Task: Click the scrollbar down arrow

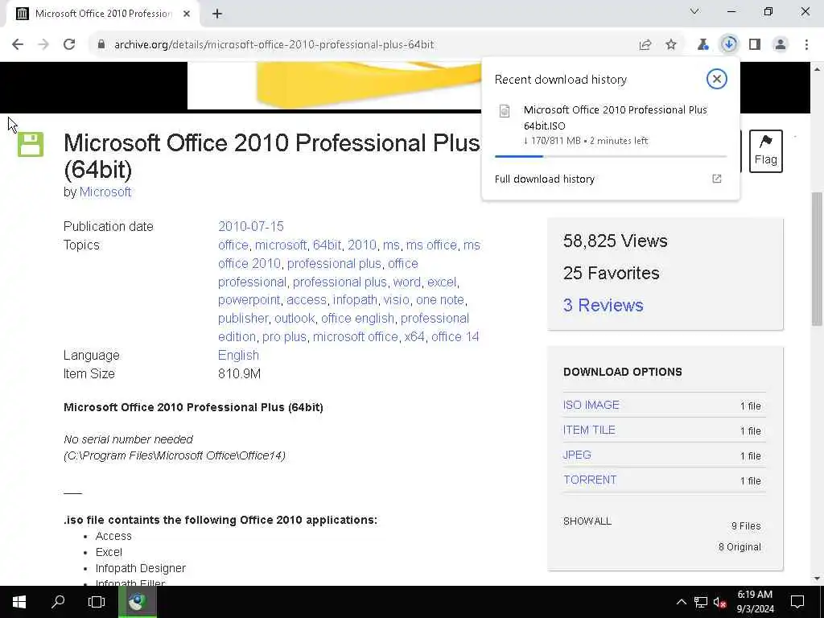Action: [818, 579]
